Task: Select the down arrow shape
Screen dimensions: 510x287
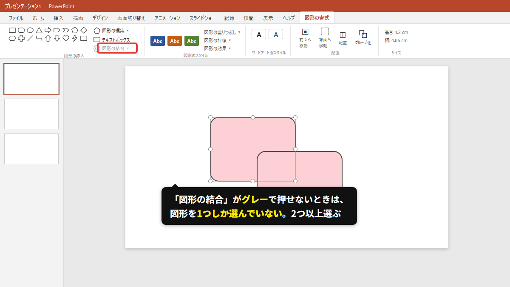Action: (x=57, y=38)
